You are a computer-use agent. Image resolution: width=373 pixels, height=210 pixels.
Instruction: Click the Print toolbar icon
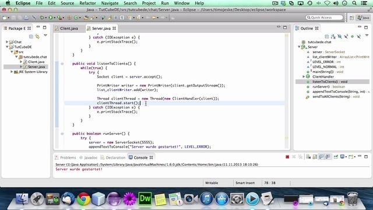point(26,17)
